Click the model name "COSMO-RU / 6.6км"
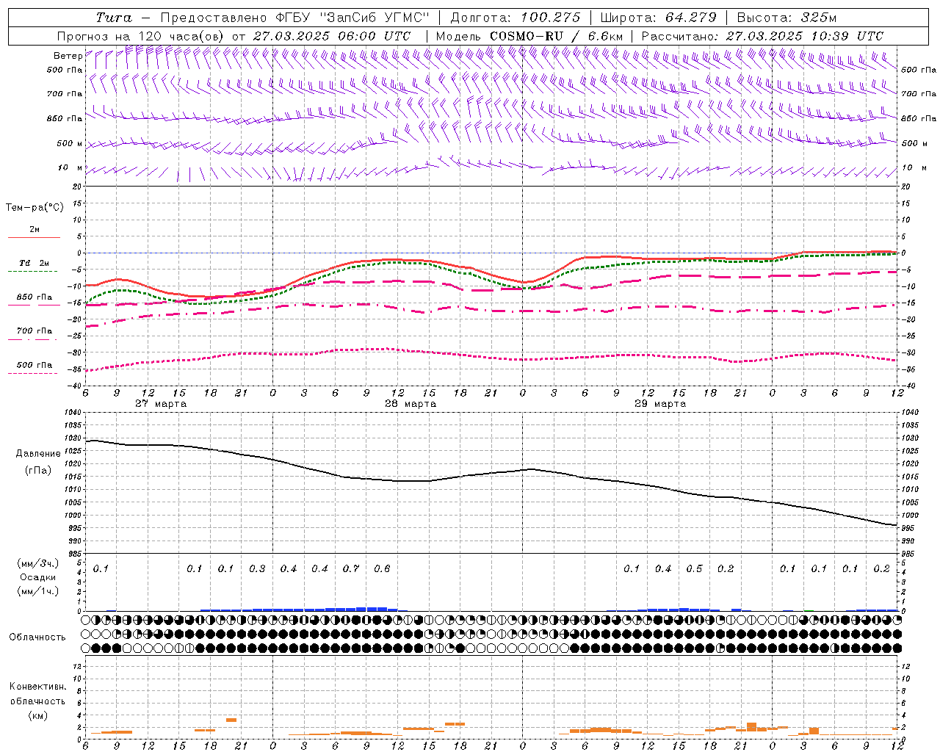 [x=557, y=36]
